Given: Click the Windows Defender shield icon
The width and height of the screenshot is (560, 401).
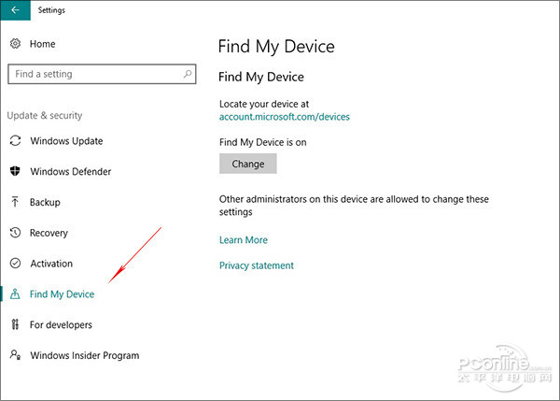Looking at the screenshot, I should [x=15, y=172].
